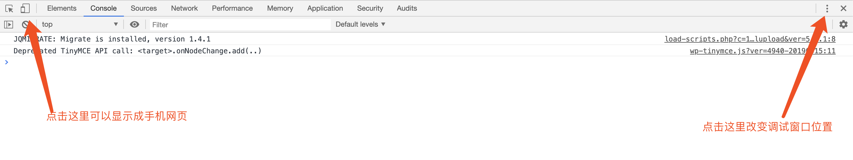853x160 pixels.
Task: Switch to the Elements tab
Action: (x=62, y=8)
